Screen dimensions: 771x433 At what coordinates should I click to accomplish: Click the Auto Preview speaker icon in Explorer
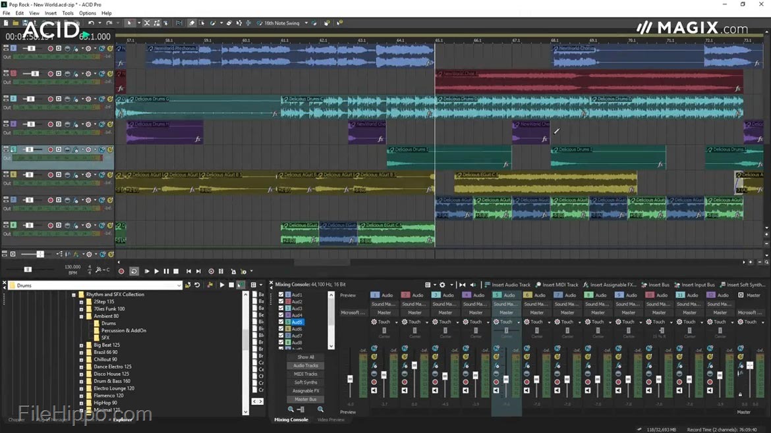241,285
